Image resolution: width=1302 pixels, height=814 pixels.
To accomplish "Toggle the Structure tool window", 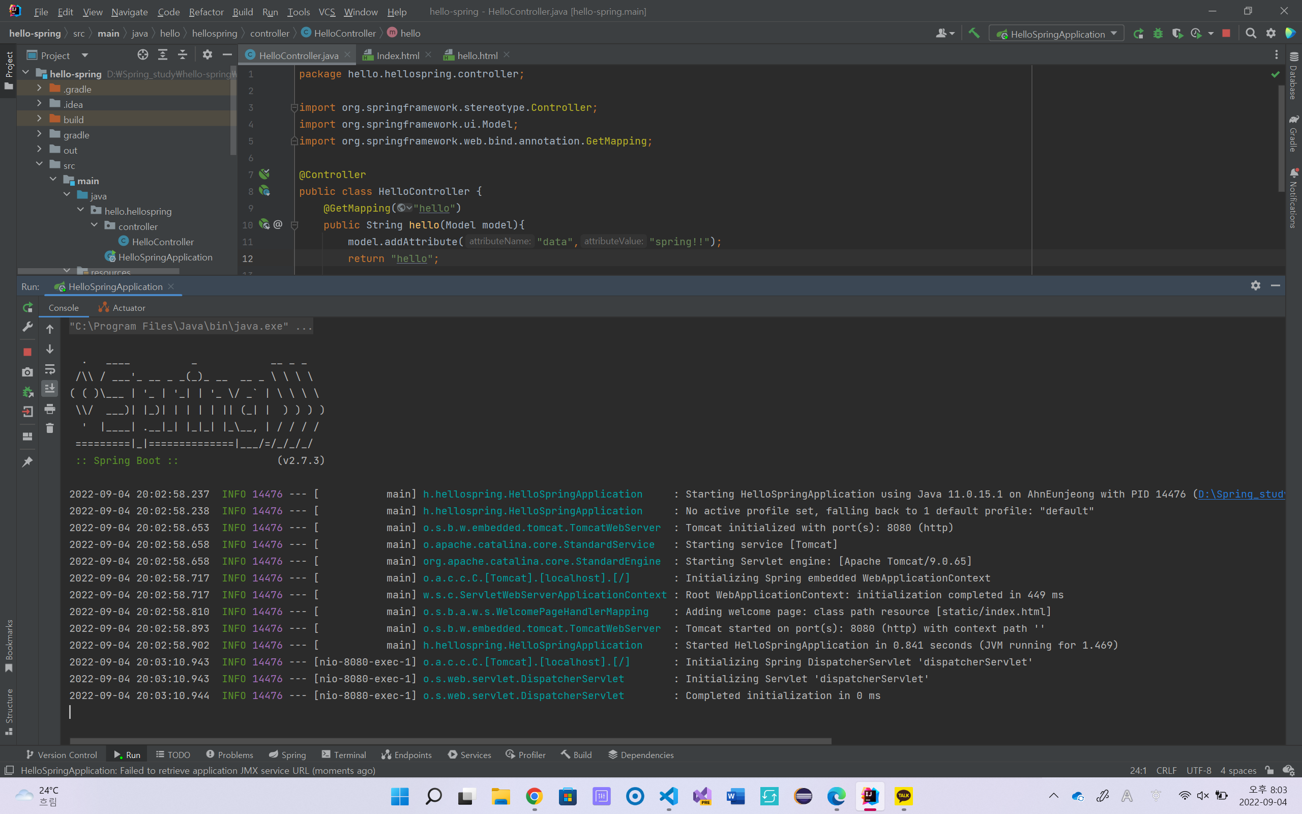I will [x=9, y=711].
